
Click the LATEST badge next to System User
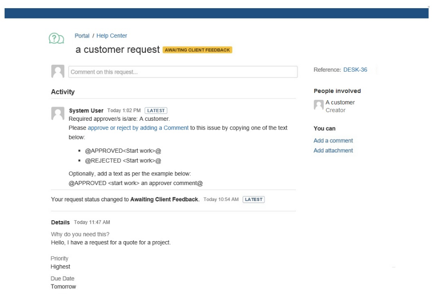[x=156, y=111]
